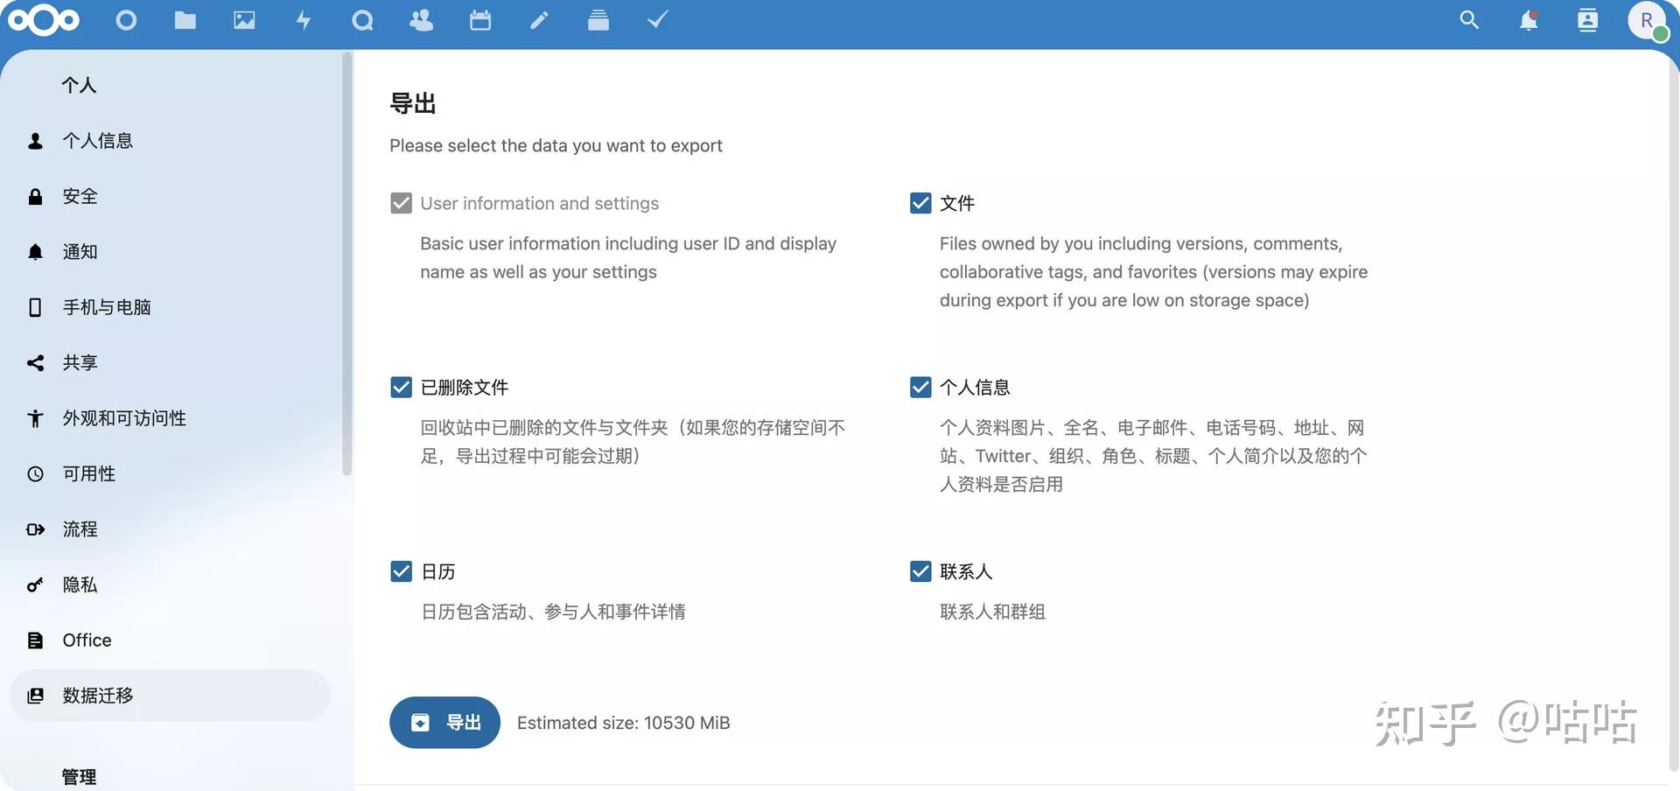The image size is (1680, 791).
Task: Open the 安全 settings section
Action: click(80, 196)
